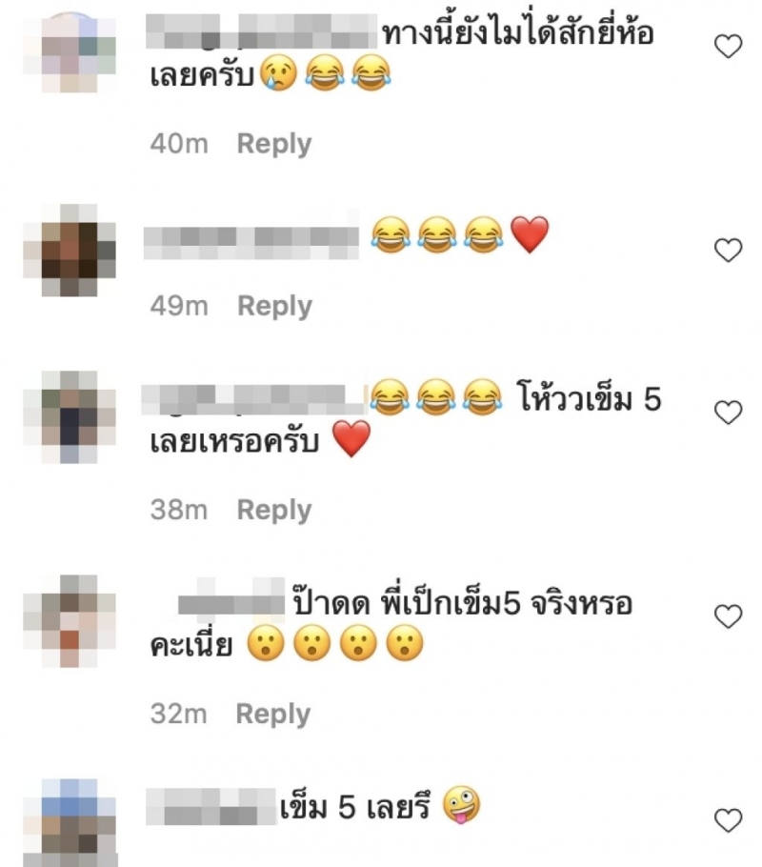Reply to the 49m comment

pyautogui.click(x=275, y=306)
